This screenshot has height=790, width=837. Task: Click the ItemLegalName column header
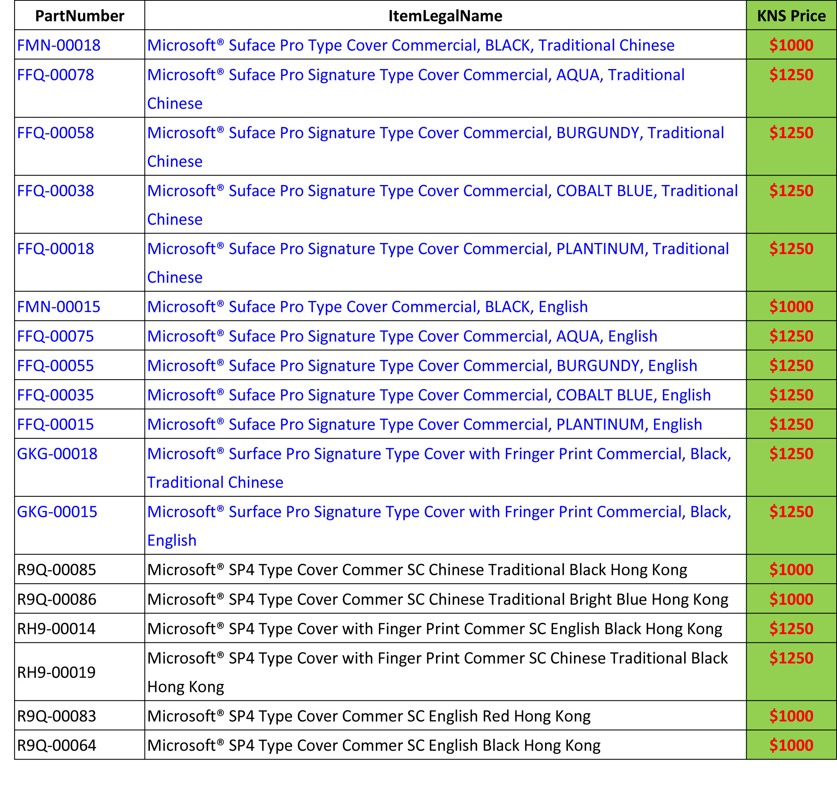tap(445, 16)
